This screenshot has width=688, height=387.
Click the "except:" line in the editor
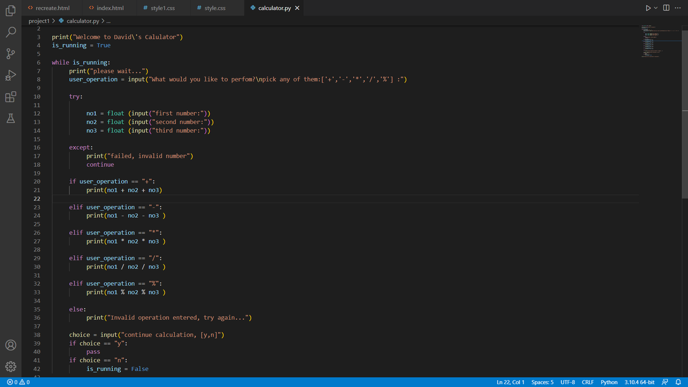click(x=81, y=147)
